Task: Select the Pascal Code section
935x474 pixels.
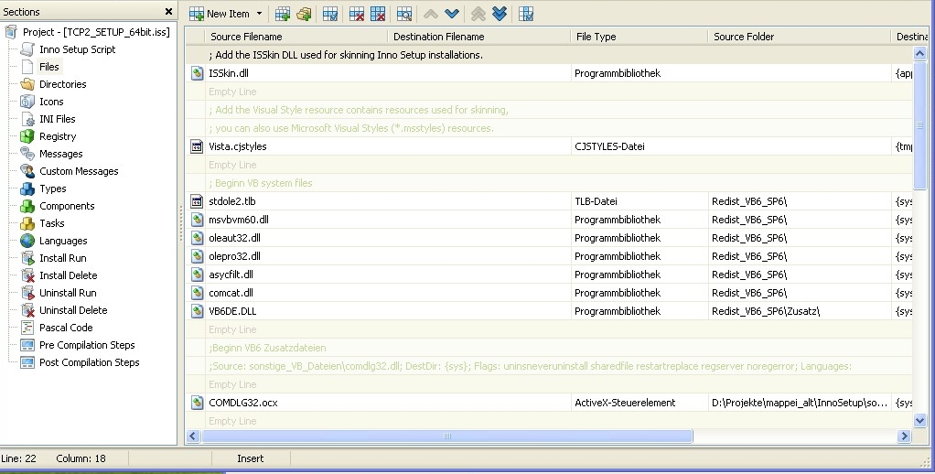Action: [x=66, y=328]
